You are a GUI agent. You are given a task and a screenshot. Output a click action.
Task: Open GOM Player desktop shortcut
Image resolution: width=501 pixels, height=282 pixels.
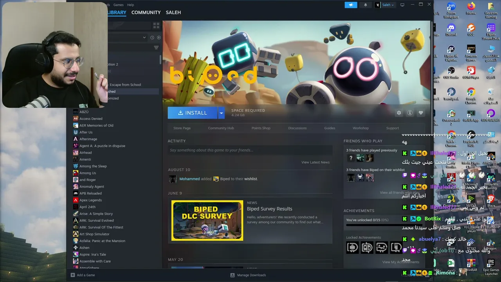[x=471, y=73]
